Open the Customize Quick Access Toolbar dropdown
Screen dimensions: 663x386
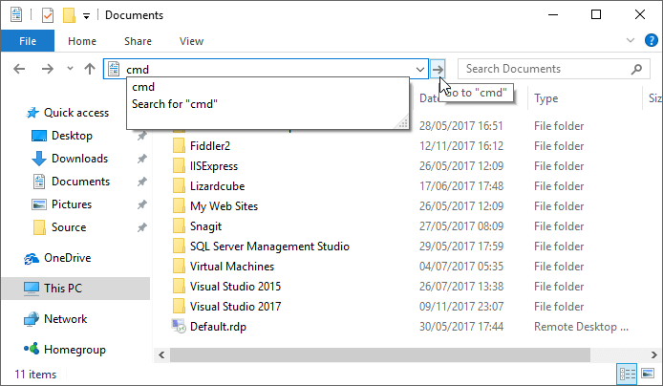tap(86, 16)
